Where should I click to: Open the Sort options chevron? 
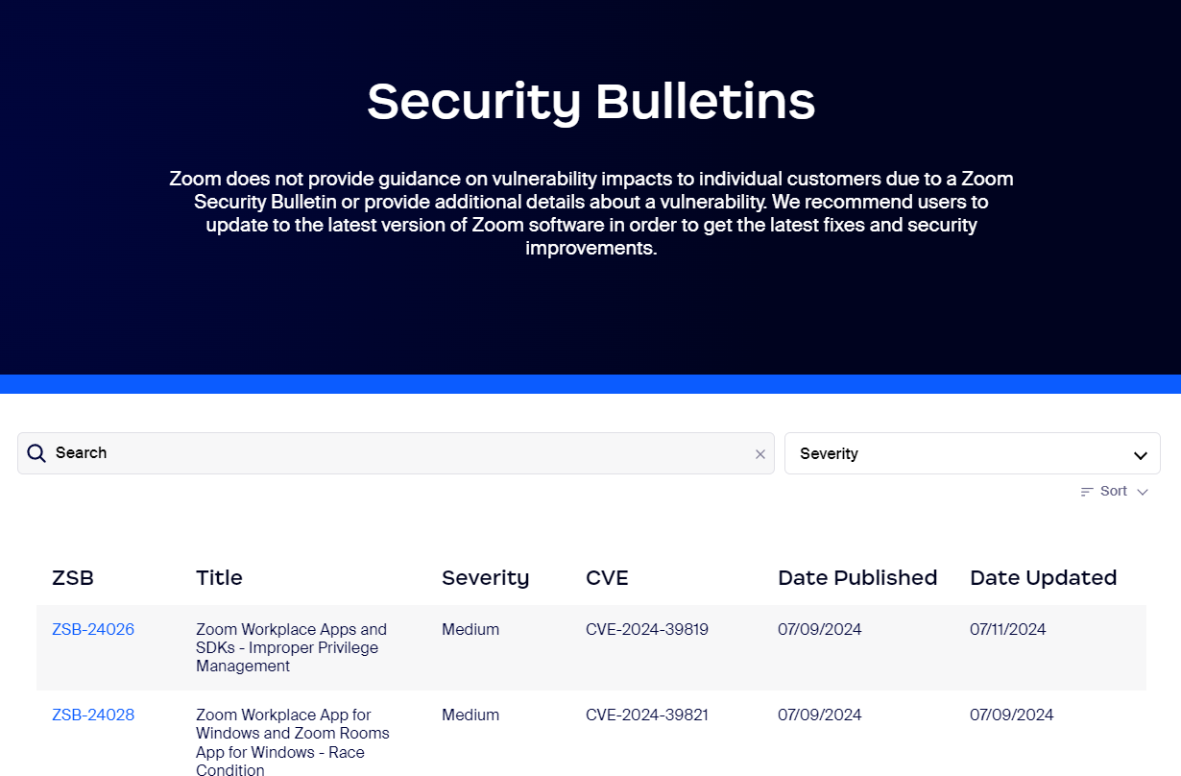1143,492
